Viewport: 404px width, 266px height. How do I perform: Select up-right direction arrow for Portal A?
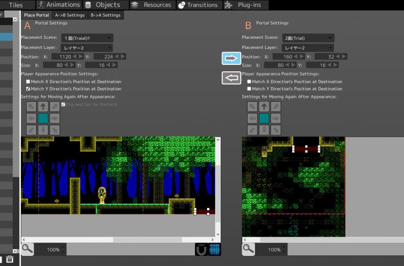pyautogui.click(x=55, y=106)
